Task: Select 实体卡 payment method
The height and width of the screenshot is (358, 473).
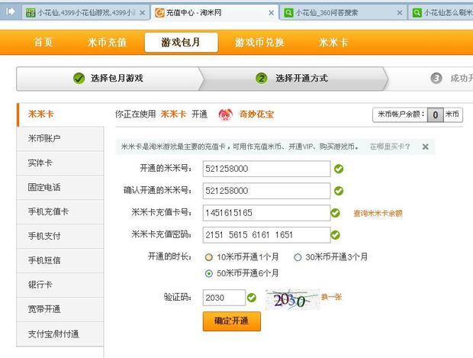Action: coord(60,163)
